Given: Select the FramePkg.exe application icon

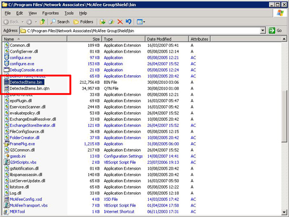Looking at the screenshot, I should coord(6,144).
